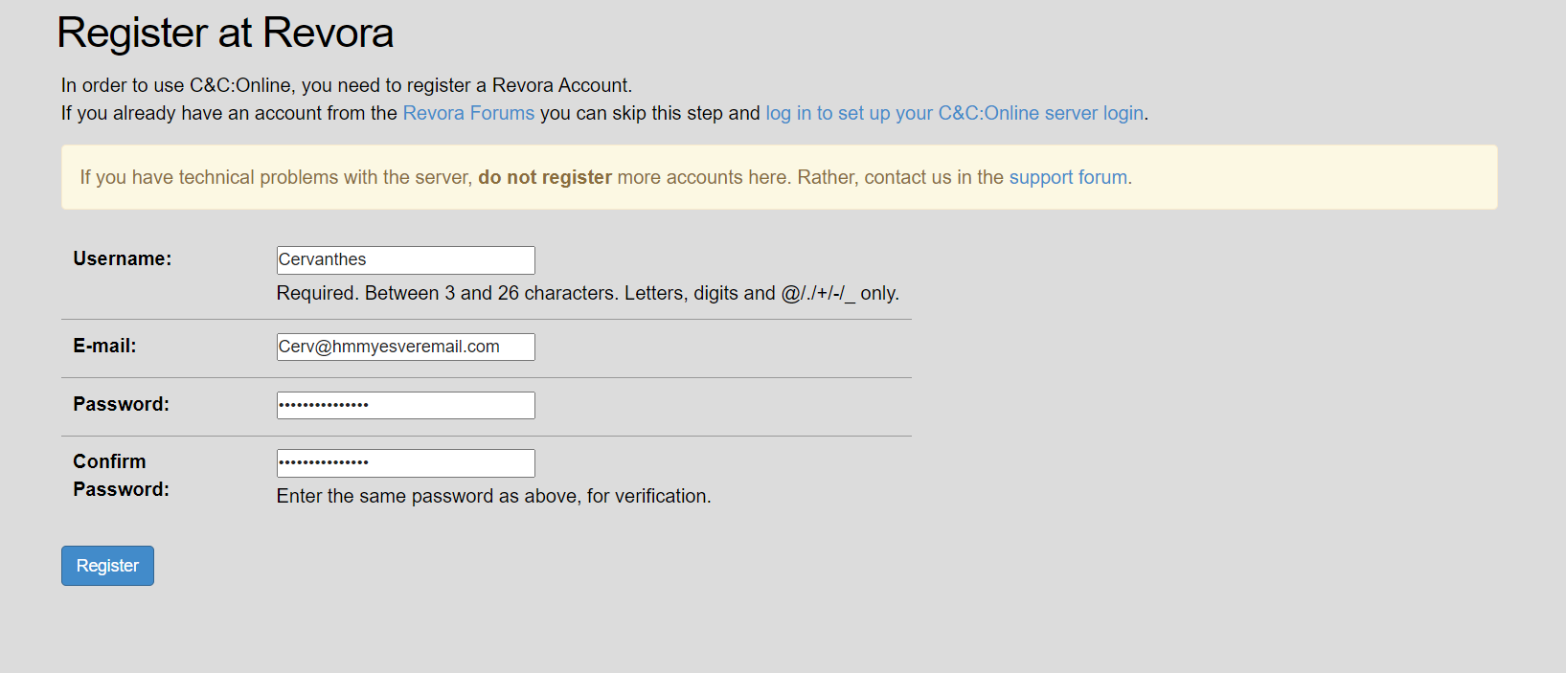Click the Username label
The height and width of the screenshot is (673, 1566).
point(123,258)
